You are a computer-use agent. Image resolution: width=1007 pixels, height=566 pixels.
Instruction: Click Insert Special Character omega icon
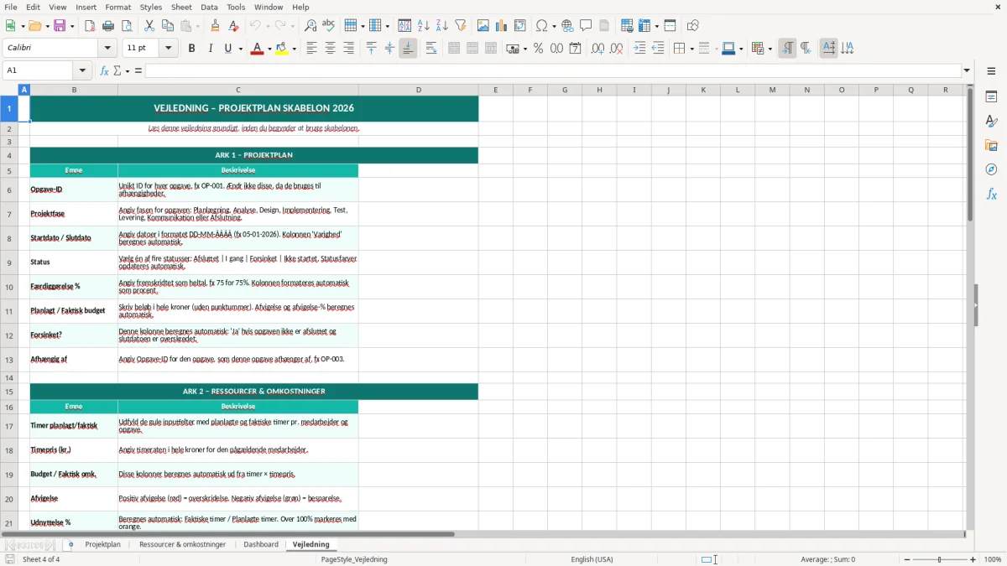point(541,26)
